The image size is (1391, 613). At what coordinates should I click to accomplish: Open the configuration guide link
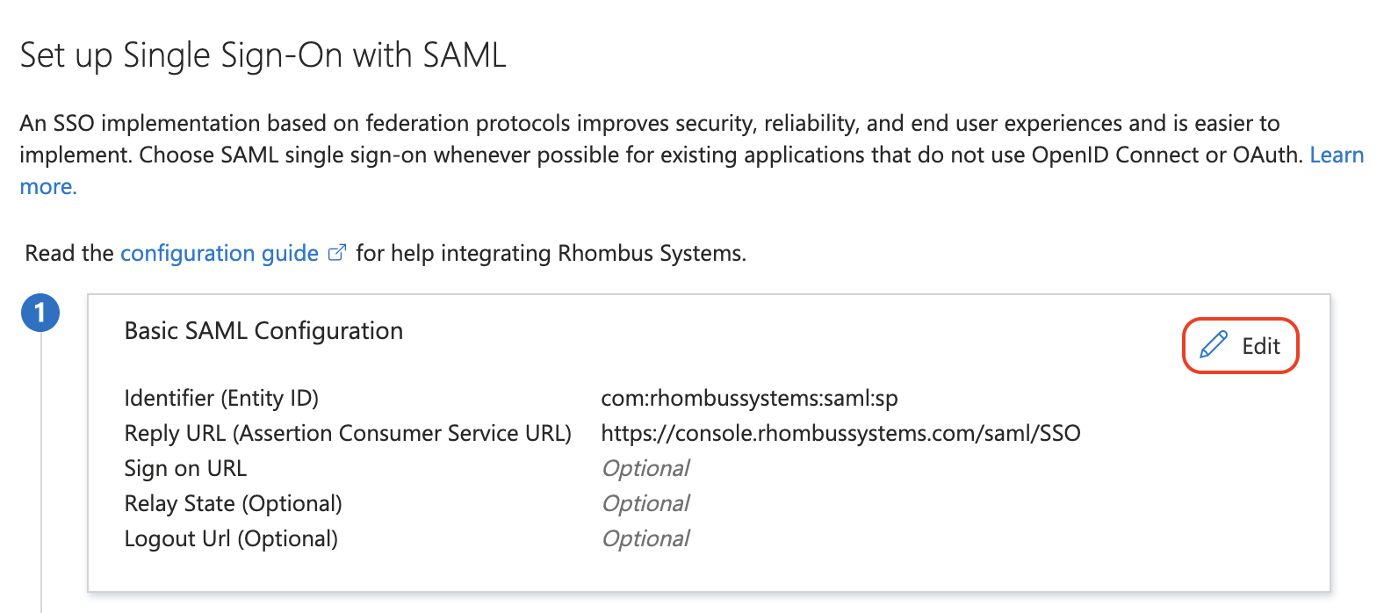point(220,253)
